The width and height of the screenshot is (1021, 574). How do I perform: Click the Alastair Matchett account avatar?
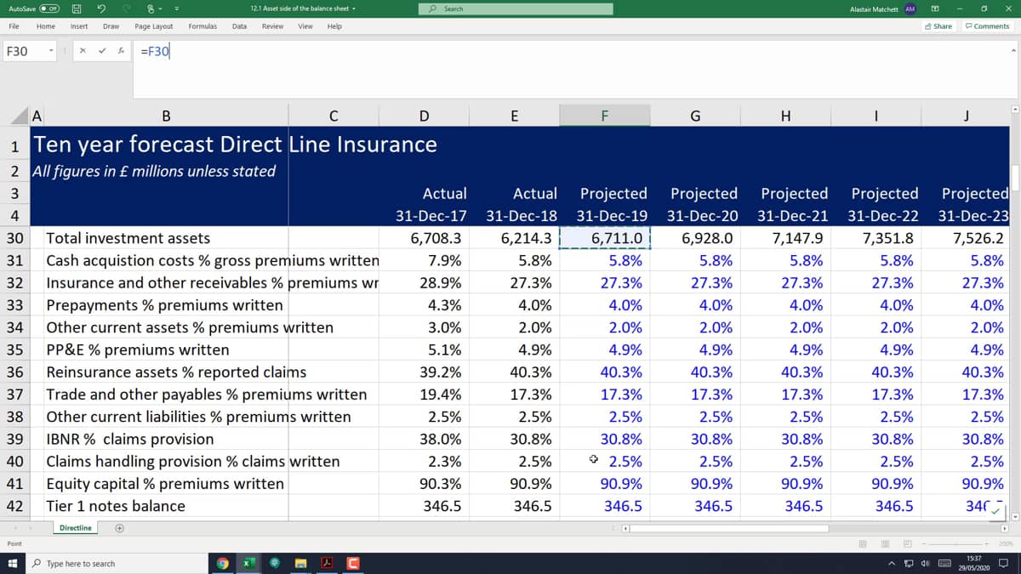(910, 9)
